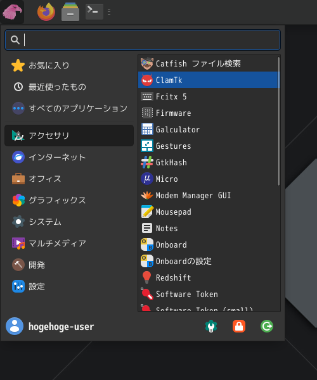The width and height of the screenshot is (317, 380).
Task: Open the システム category
Action: coord(69,222)
